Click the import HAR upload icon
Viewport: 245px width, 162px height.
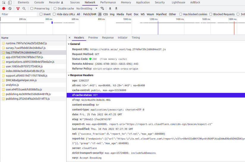tap(110, 9)
